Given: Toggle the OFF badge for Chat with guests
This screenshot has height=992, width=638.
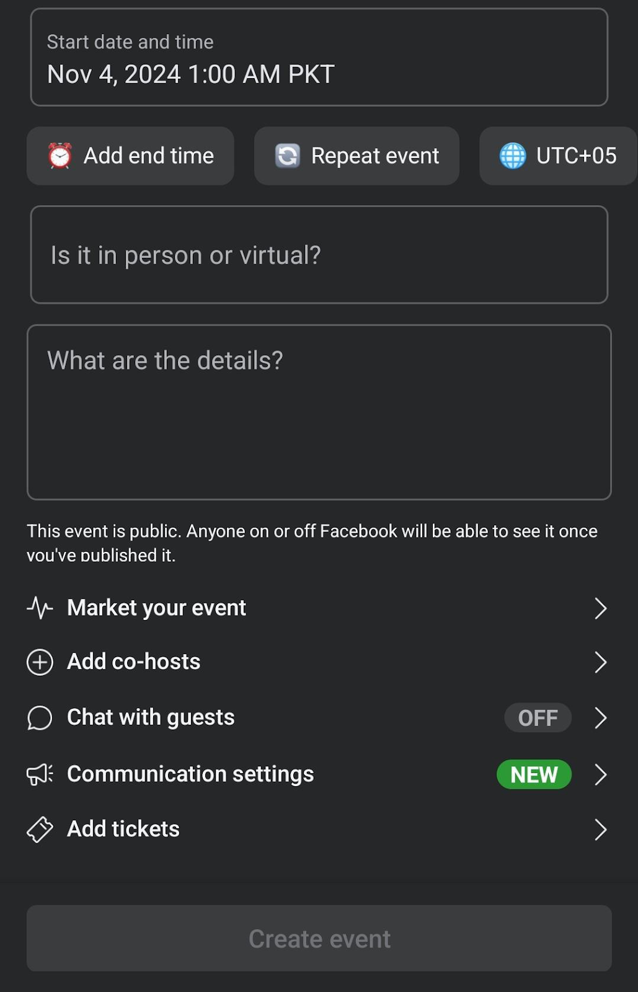Looking at the screenshot, I should pyautogui.click(x=538, y=717).
